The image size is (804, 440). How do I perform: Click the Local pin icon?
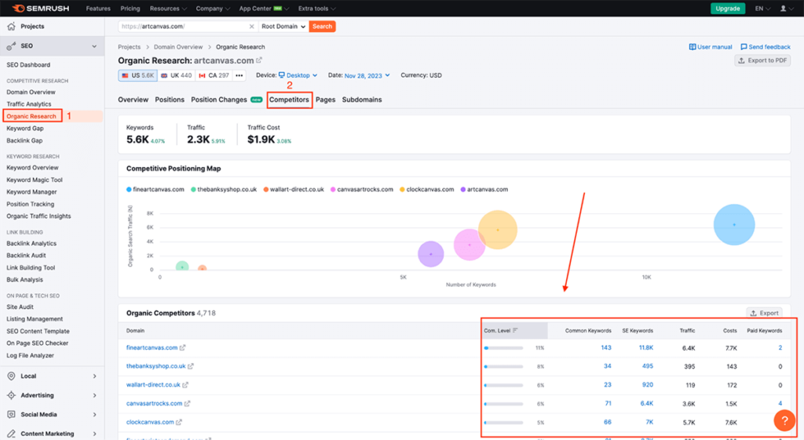click(11, 376)
